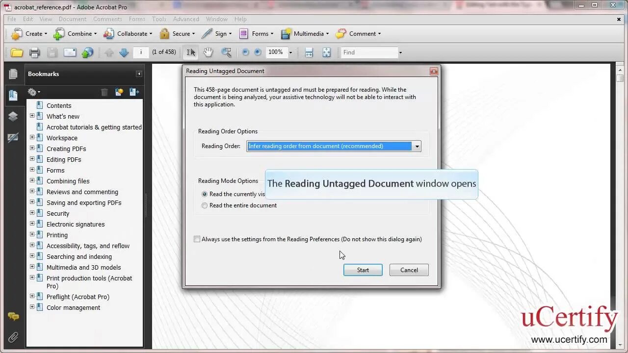Click the Cancel button

pyautogui.click(x=409, y=270)
